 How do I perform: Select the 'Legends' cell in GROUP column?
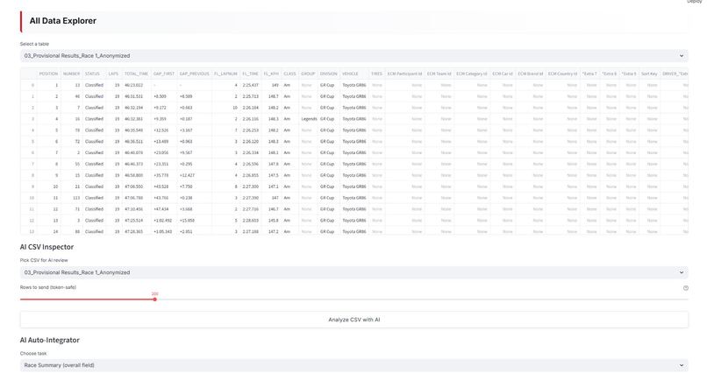[x=309, y=119]
